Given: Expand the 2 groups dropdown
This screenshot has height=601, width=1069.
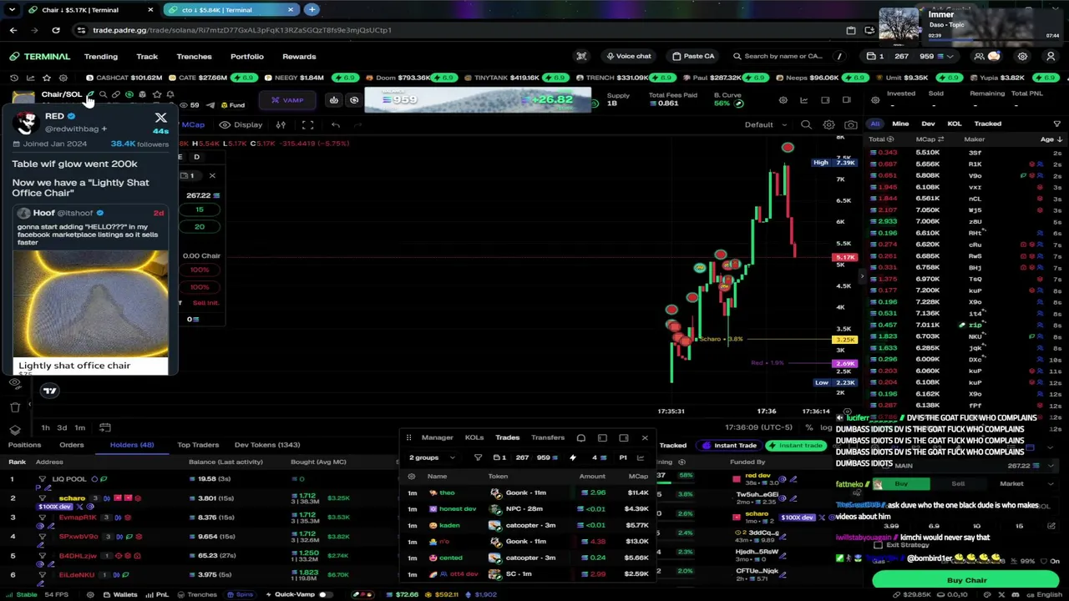Looking at the screenshot, I should 432,457.
